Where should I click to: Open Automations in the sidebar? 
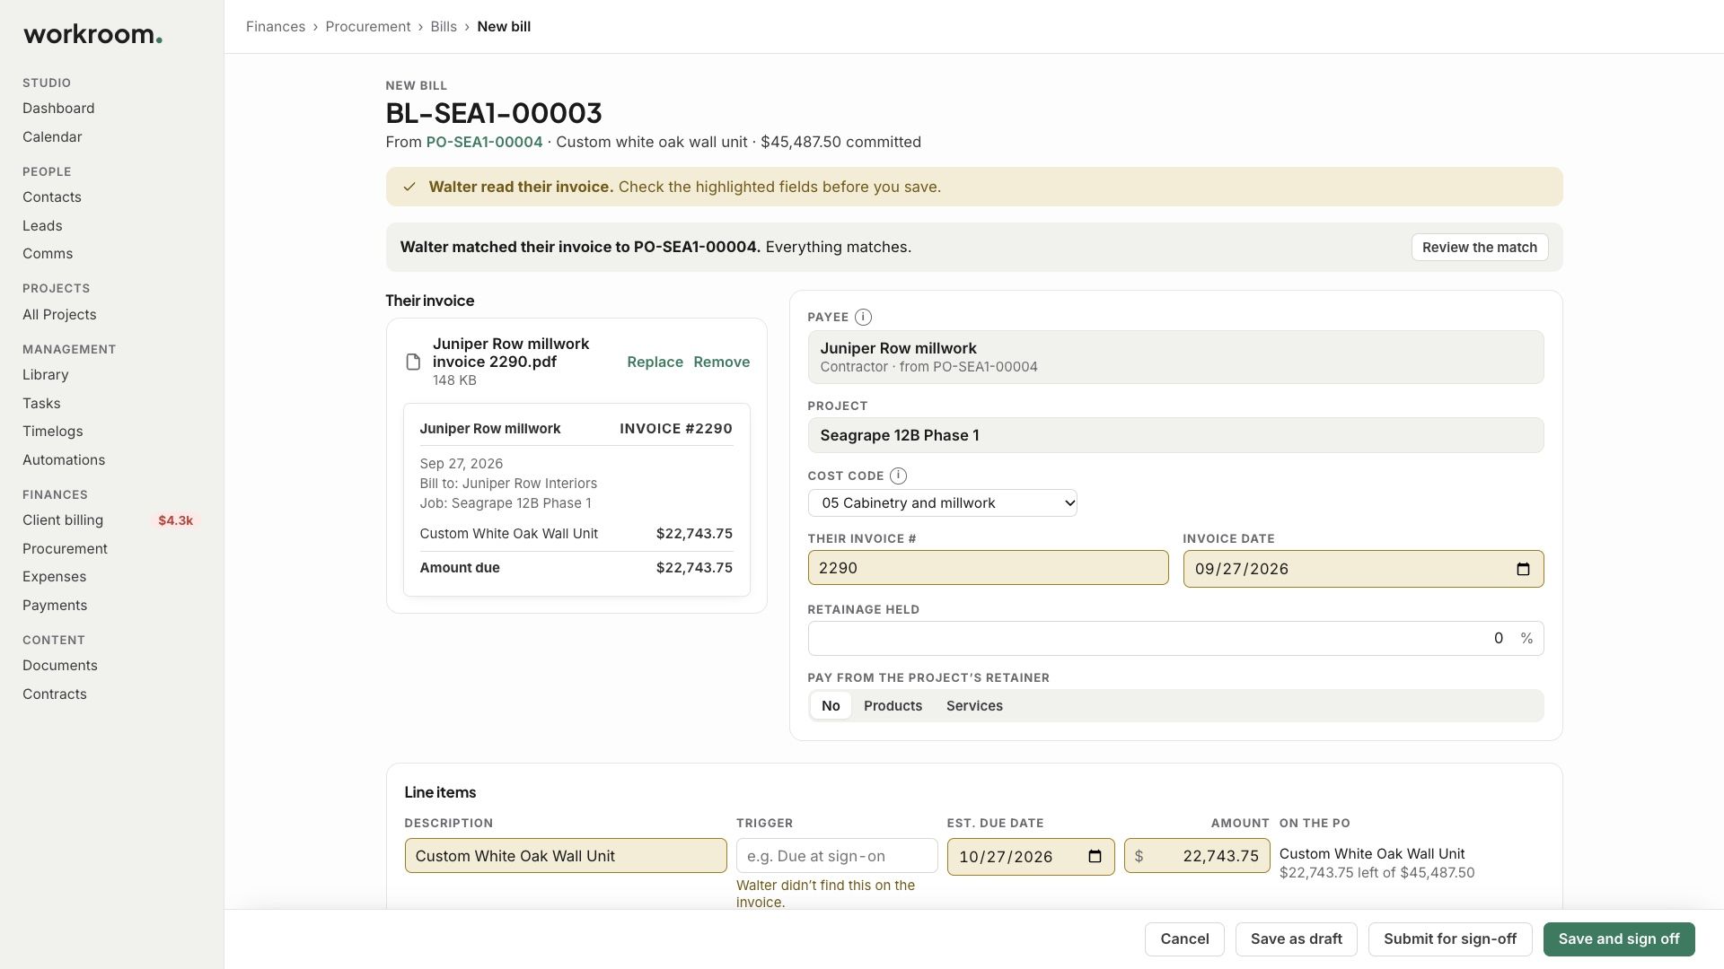(x=64, y=459)
